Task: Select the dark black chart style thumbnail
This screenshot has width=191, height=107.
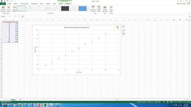Action: (65, 9)
